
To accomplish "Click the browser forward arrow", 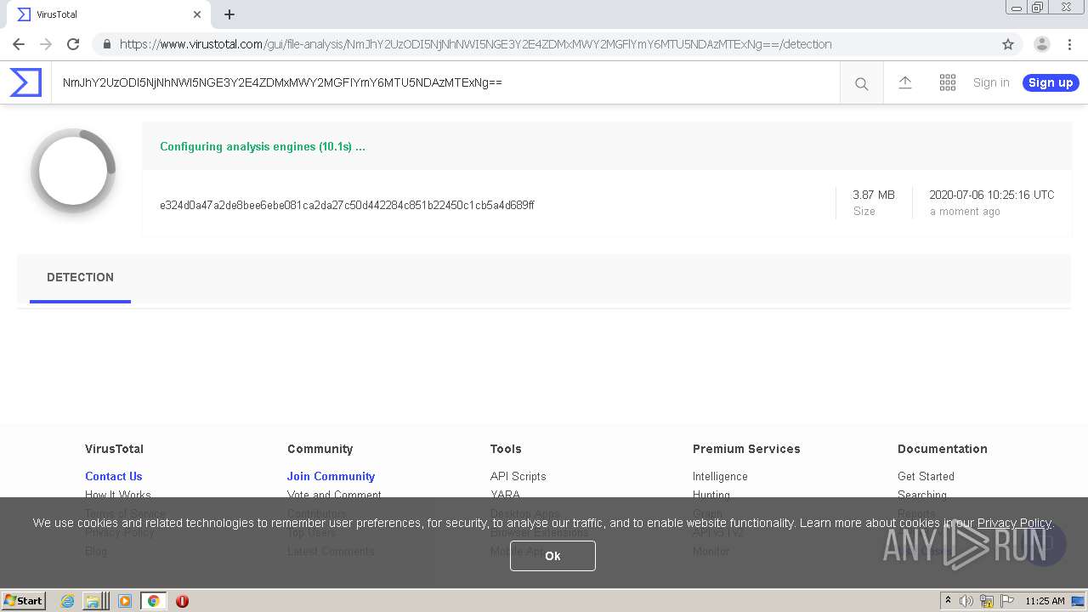I will (46, 44).
